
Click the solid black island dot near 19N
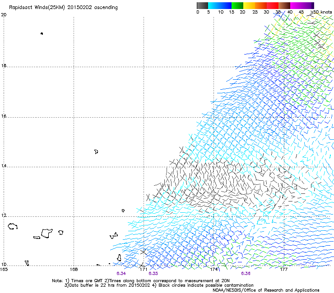click(42, 33)
